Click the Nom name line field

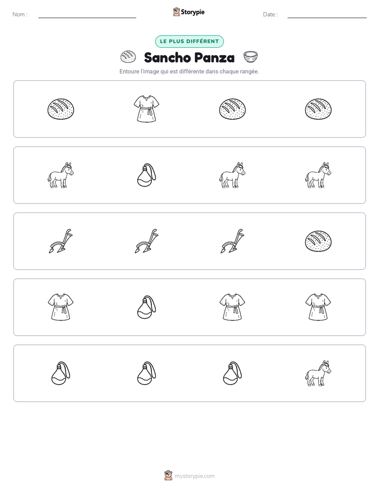(87, 14)
